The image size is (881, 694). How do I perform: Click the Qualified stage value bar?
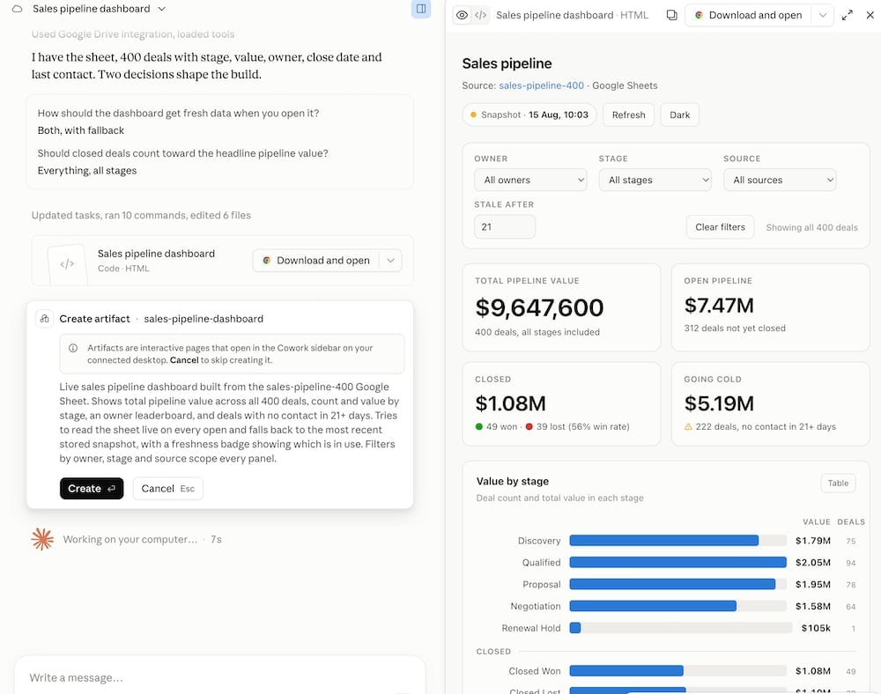click(677, 562)
